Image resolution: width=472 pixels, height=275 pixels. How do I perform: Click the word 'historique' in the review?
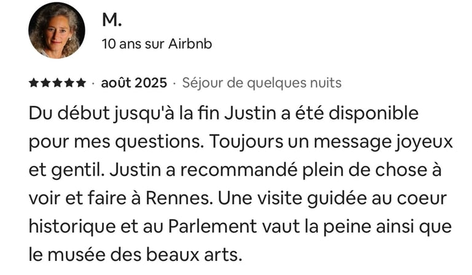(73, 228)
